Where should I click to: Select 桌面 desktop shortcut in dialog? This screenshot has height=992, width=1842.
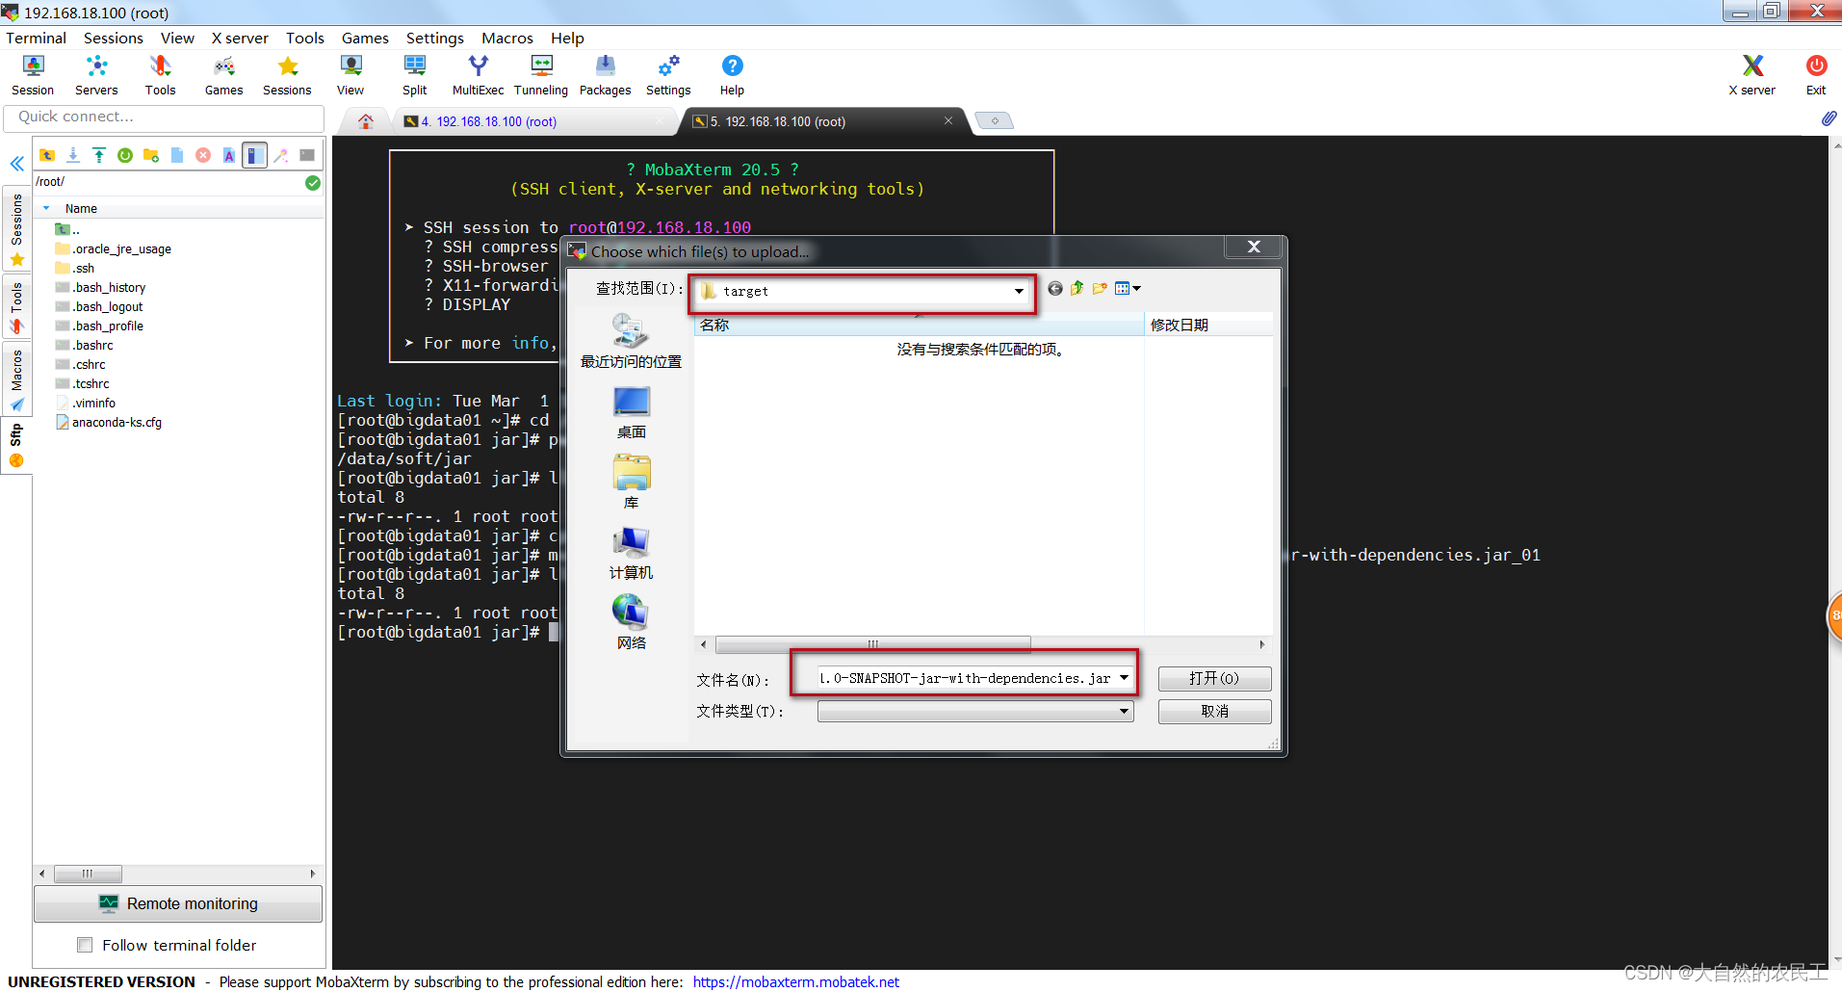pyautogui.click(x=631, y=412)
